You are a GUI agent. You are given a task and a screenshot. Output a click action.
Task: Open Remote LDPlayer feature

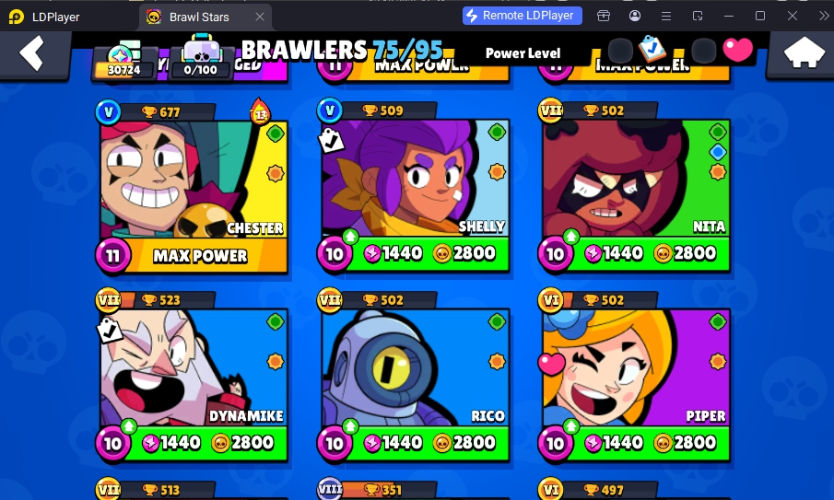pos(523,16)
